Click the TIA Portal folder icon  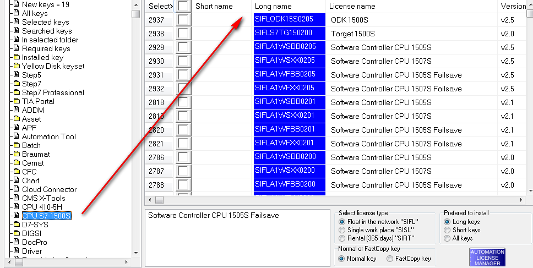[17, 101]
